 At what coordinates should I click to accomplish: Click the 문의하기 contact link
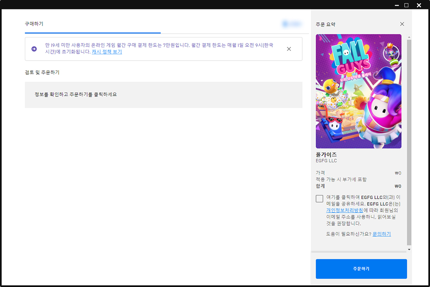381,234
